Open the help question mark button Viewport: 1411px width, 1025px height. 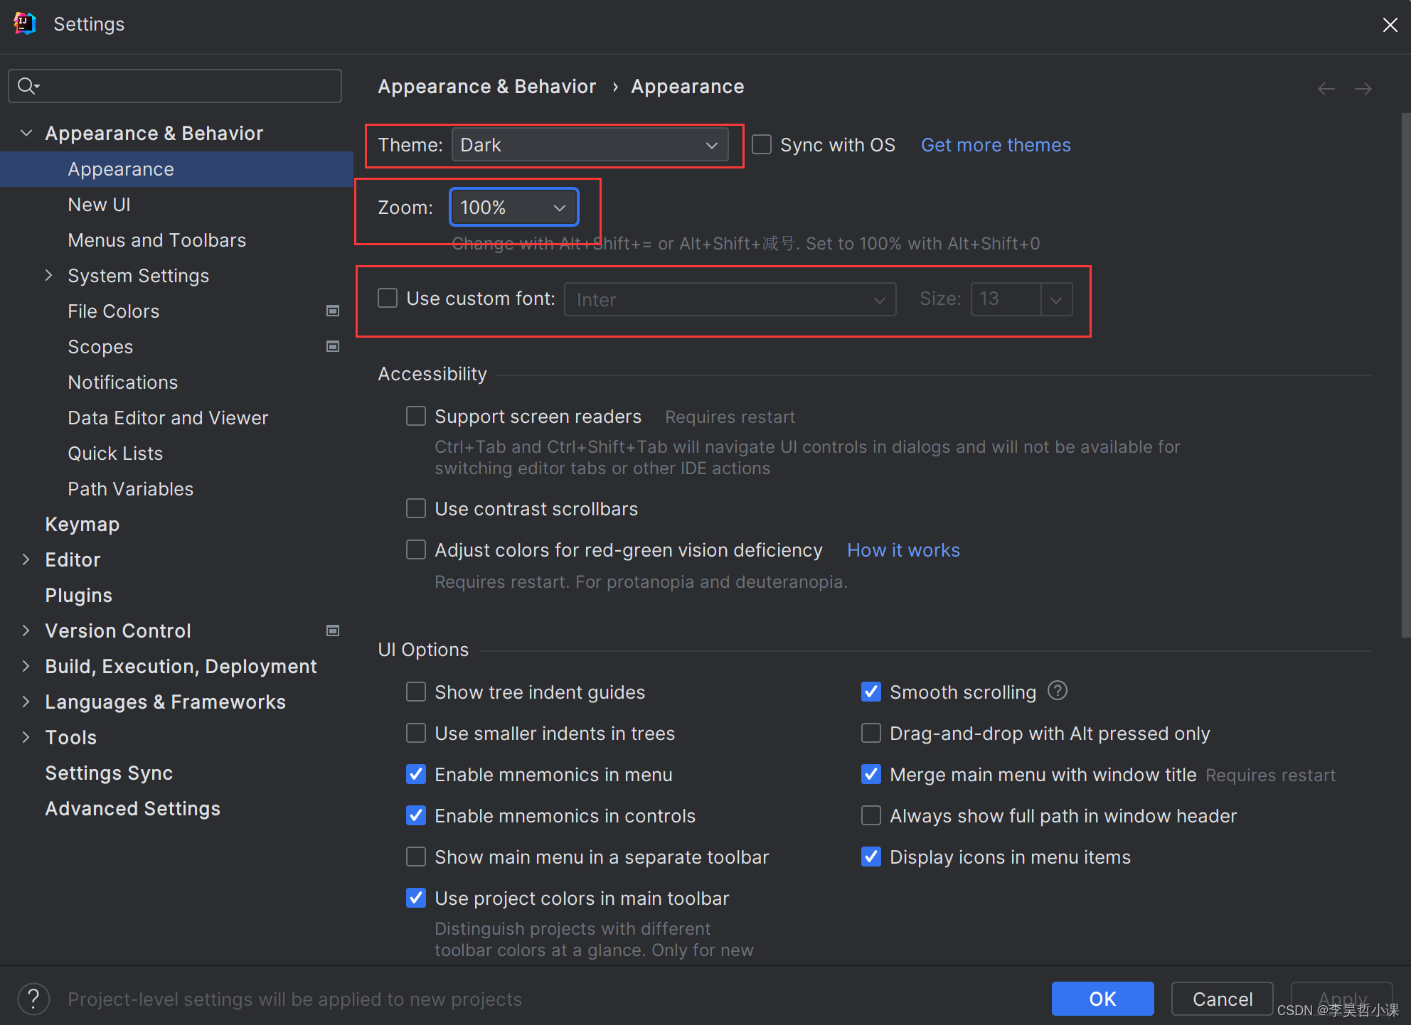[33, 999]
